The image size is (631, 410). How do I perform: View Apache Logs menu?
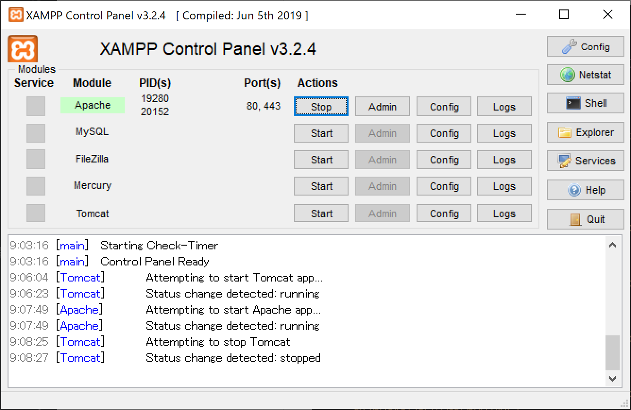(504, 107)
